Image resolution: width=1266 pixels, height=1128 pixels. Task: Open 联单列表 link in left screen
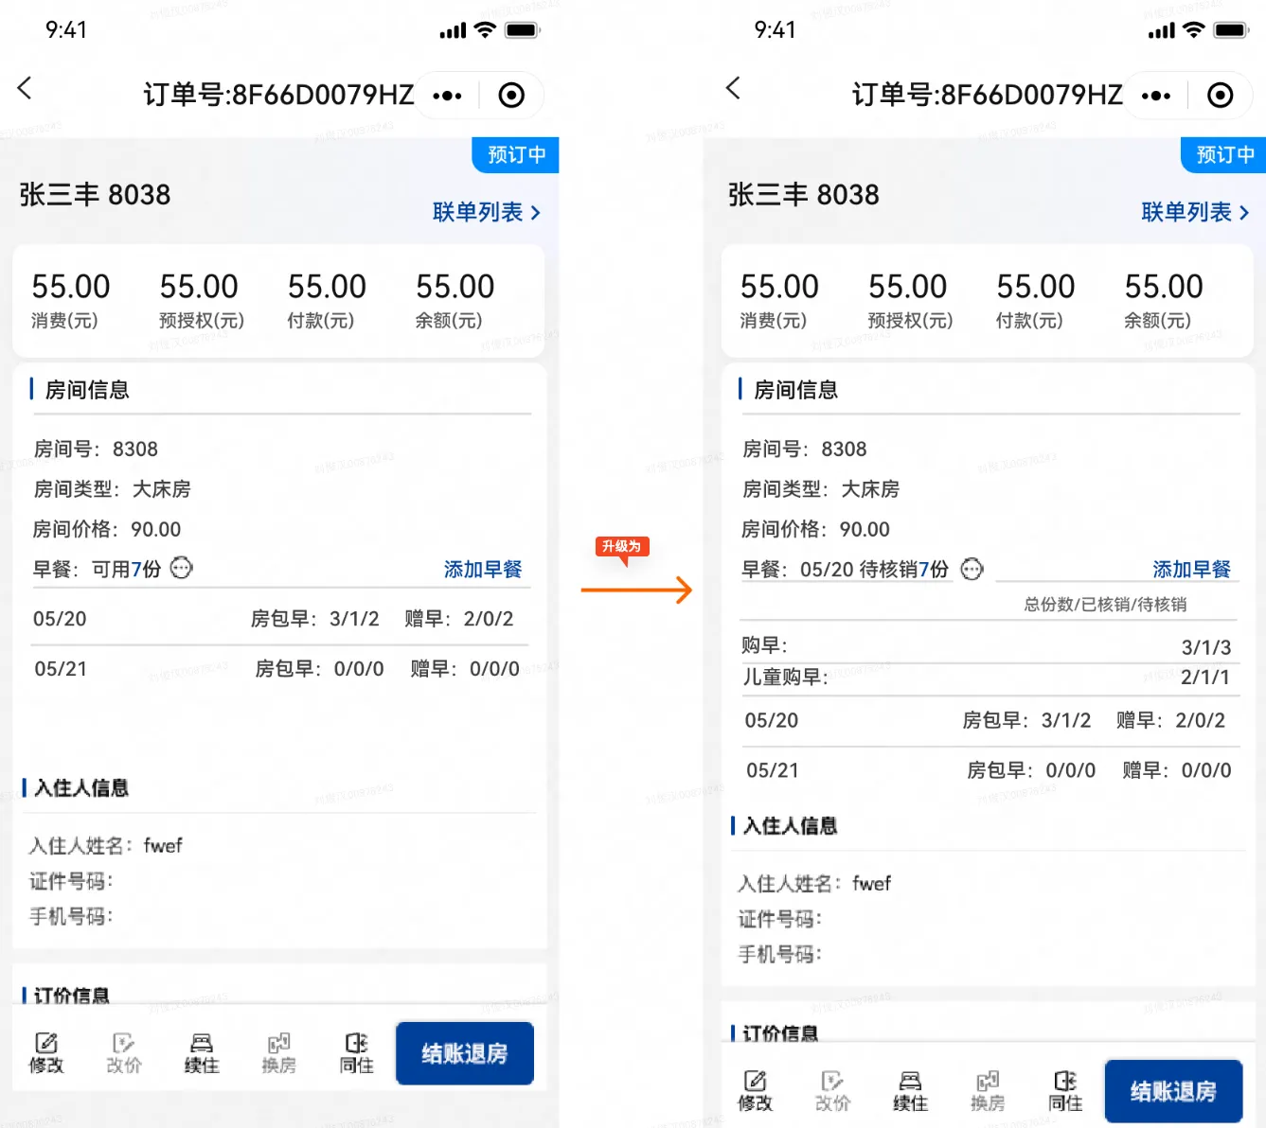pyautogui.click(x=487, y=212)
